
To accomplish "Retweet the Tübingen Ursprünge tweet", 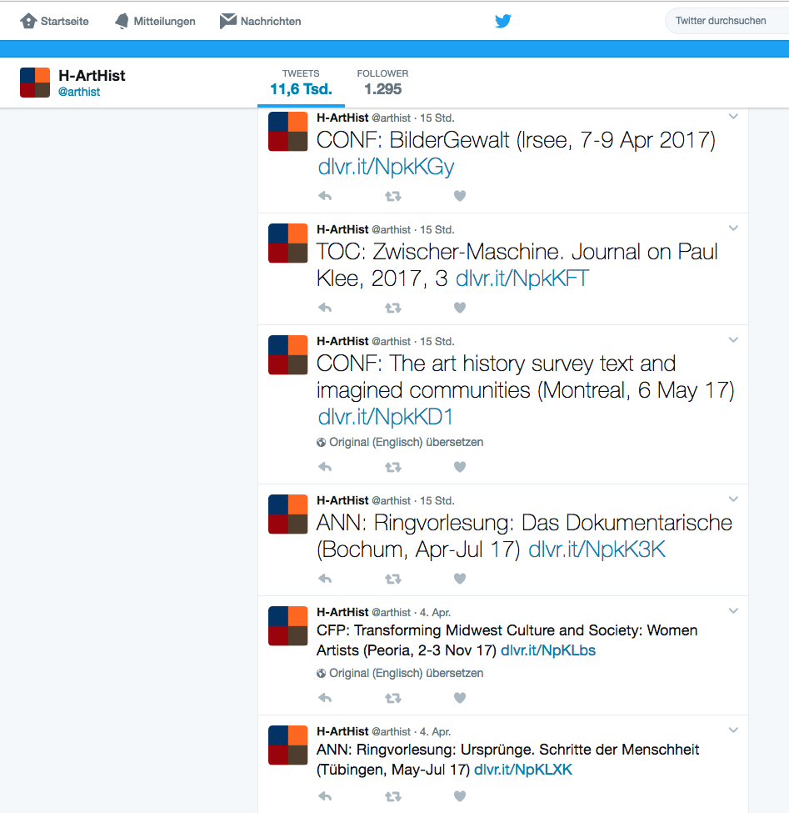I will pos(393,796).
